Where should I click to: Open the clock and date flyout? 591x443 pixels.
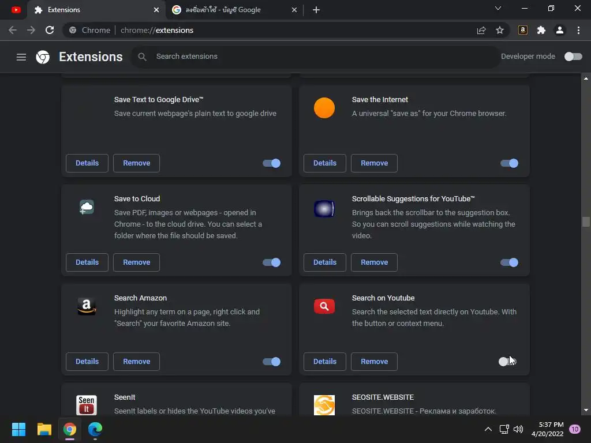pos(547,429)
